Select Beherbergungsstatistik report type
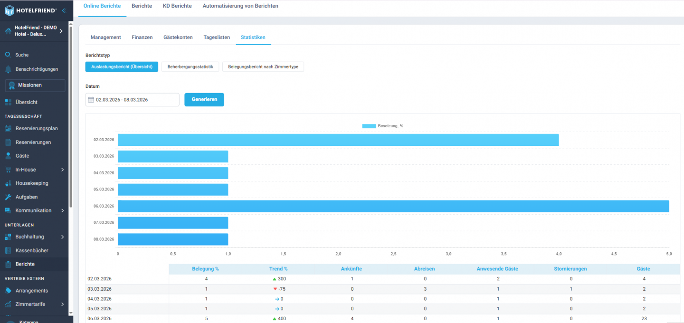The width and height of the screenshot is (684, 323). click(190, 67)
